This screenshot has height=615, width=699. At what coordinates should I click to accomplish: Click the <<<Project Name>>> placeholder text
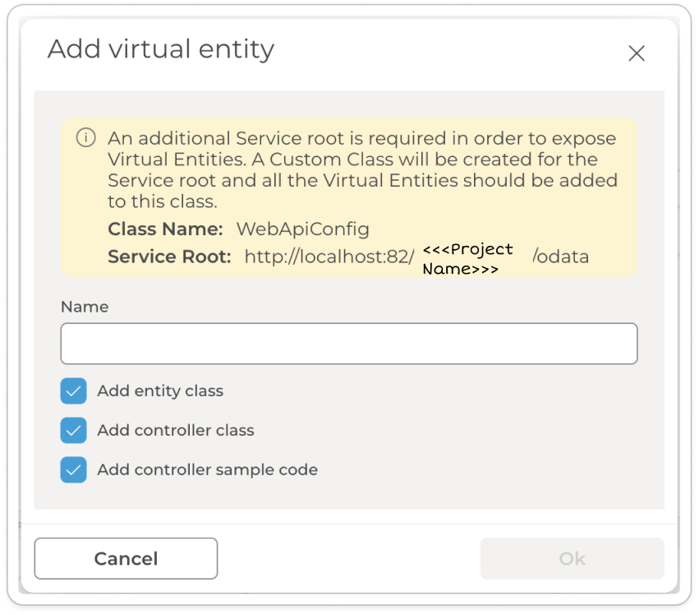tap(468, 259)
